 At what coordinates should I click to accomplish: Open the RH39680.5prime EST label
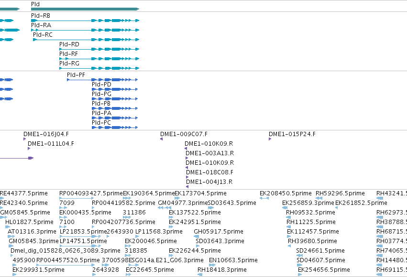coord(312,242)
